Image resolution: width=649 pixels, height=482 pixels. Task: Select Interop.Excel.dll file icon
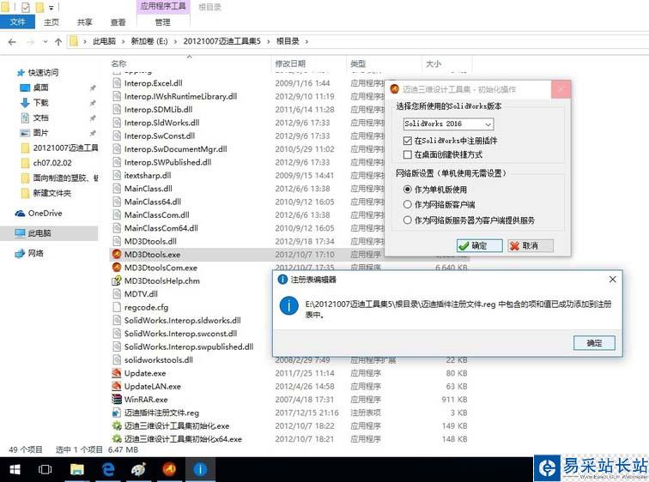tap(117, 83)
